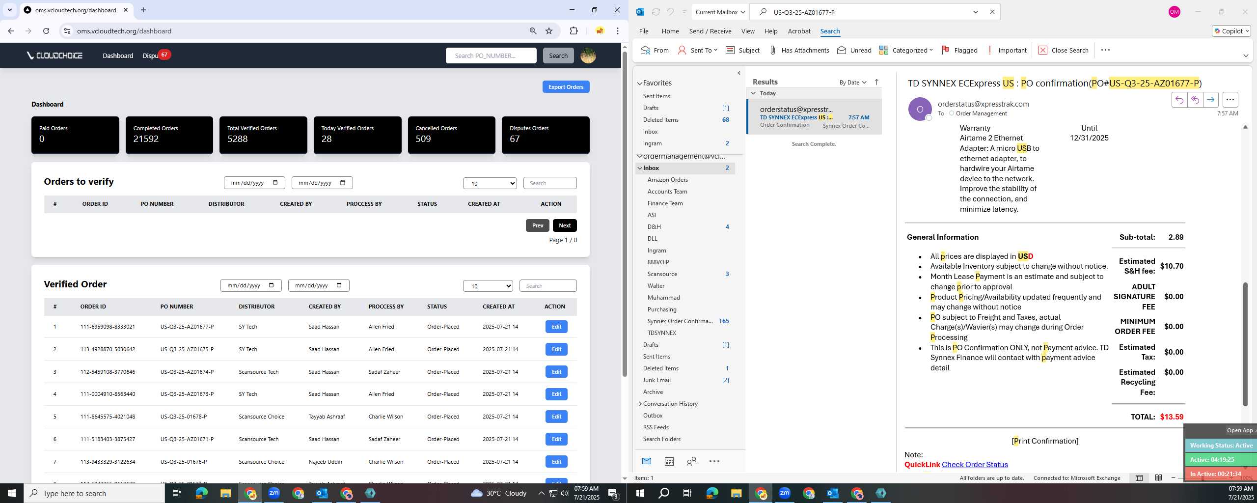Click Outlook Reply arrow icon

click(x=1179, y=100)
